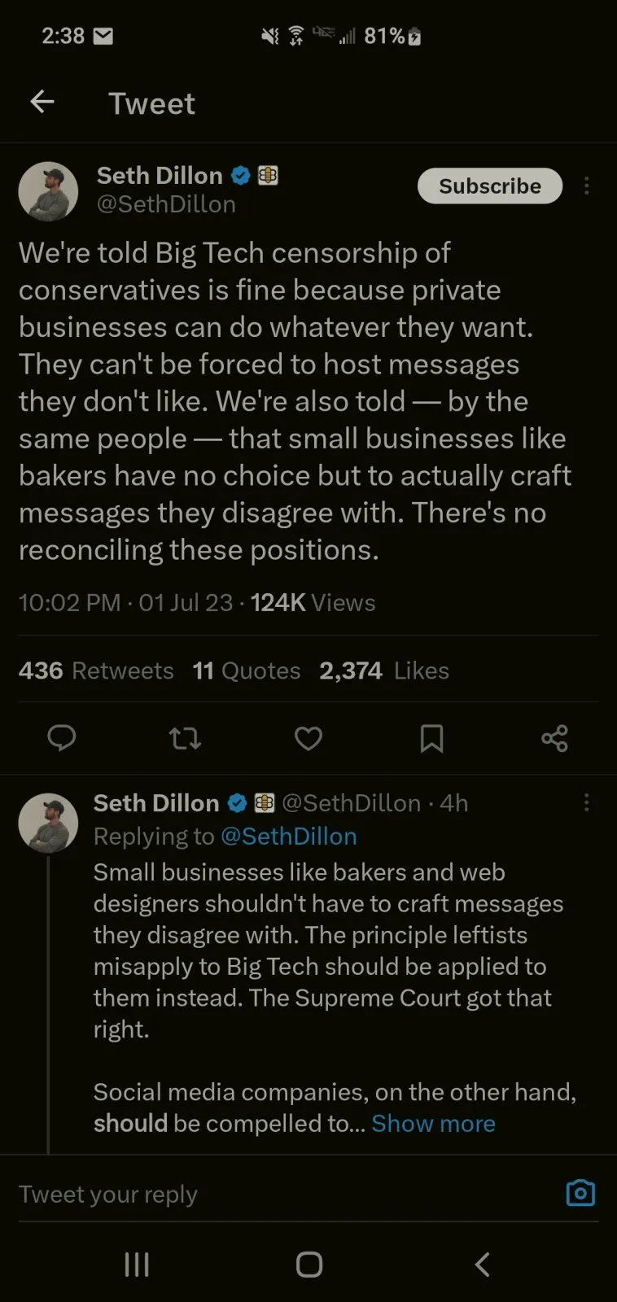
Task: Tap the verified badge beside Seth Dillon
Action: click(x=240, y=175)
